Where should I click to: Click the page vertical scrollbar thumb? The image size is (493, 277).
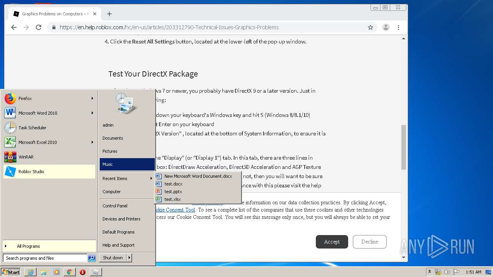(404, 147)
